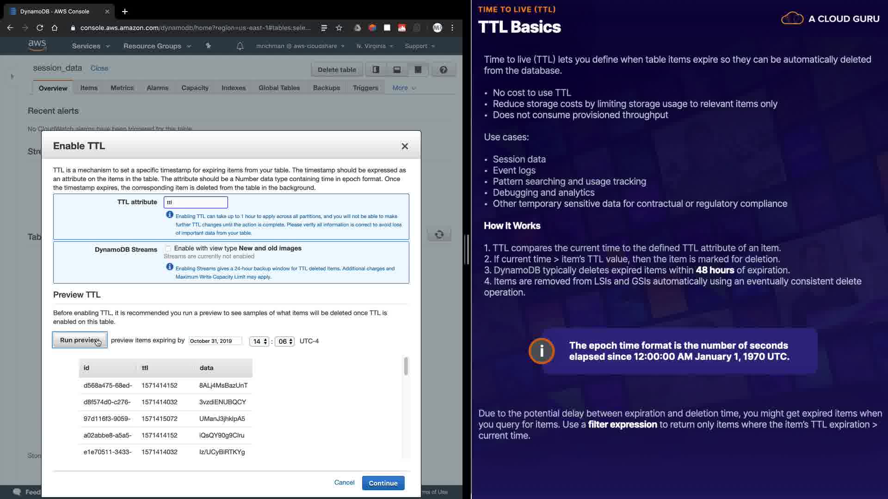Switch to the Items tab

(89, 88)
